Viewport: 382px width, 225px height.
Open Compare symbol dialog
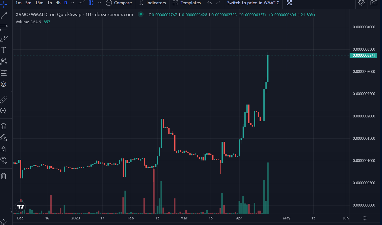[119, 3]
